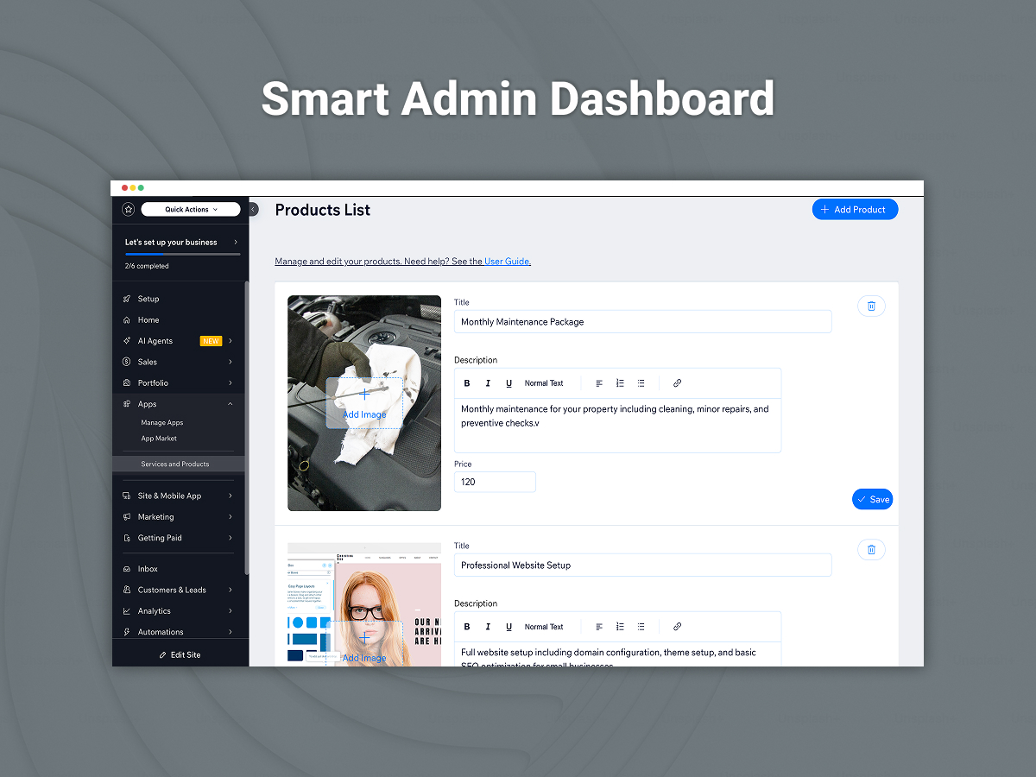This screenshot has width=1036, height=777.
Task: Toggle underline in Website Setup description
Action: [x=509, y=627]
